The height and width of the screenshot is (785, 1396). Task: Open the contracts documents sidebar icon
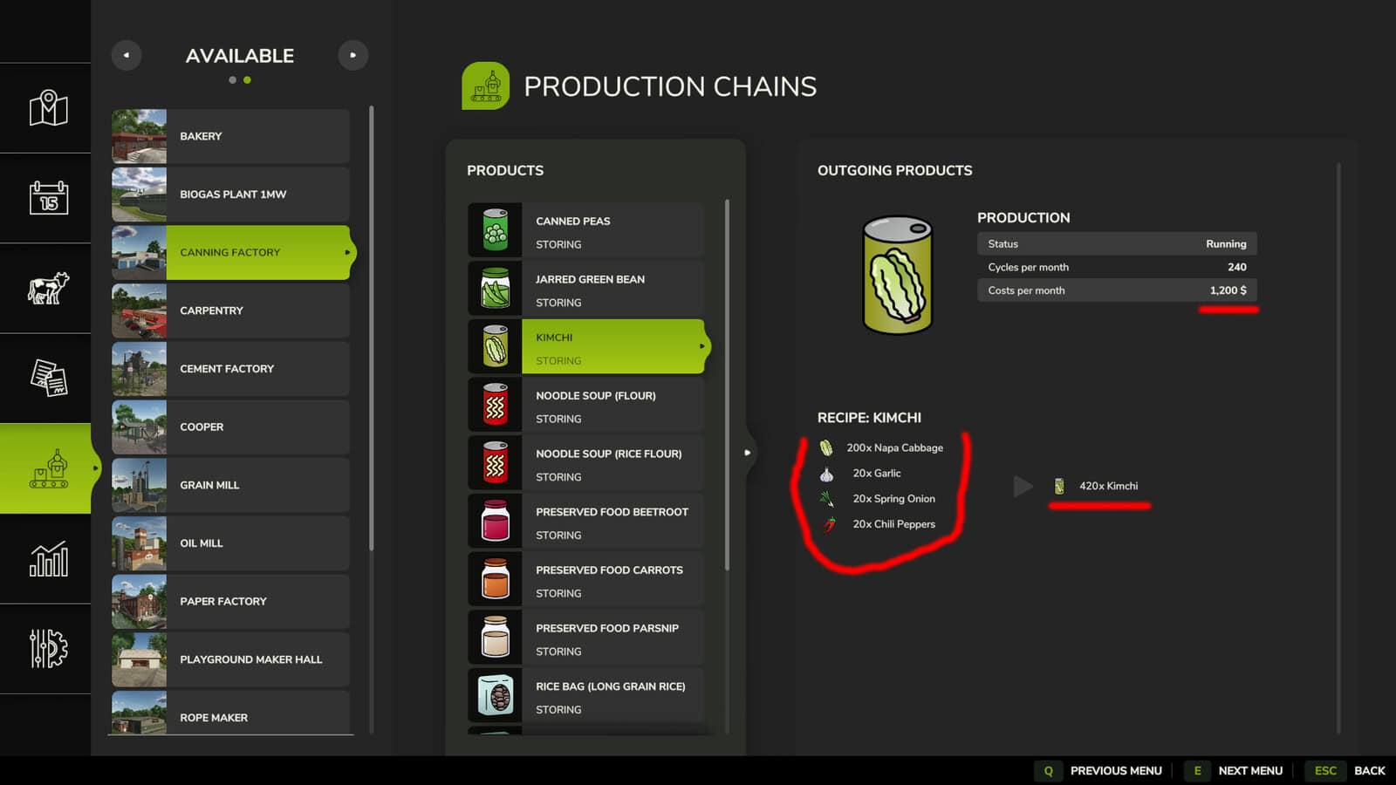click(48, 378)
